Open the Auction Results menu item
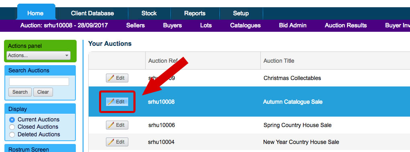 point(346,25)
